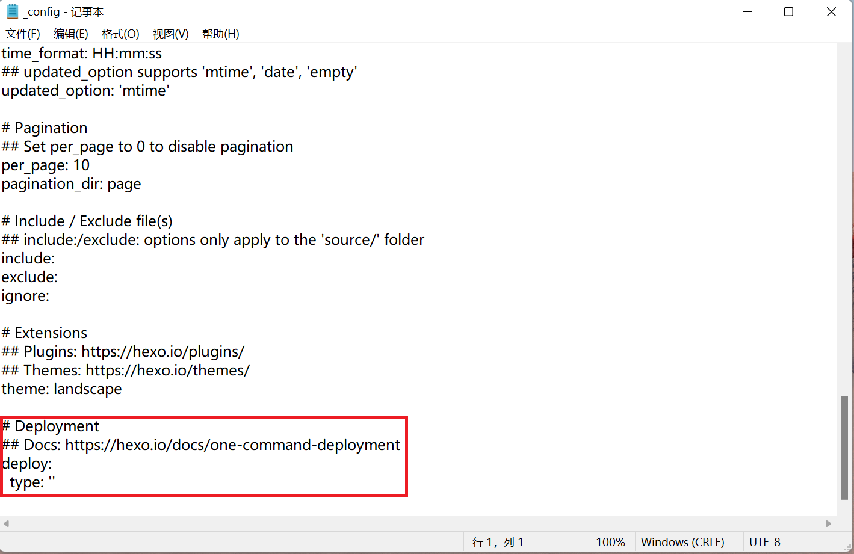
Task: Click the UTF-8 encoding indicator
Action: coord(764,542)
